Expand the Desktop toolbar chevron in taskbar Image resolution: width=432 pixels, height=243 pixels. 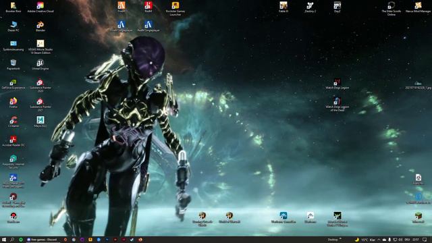pos(340,239)
